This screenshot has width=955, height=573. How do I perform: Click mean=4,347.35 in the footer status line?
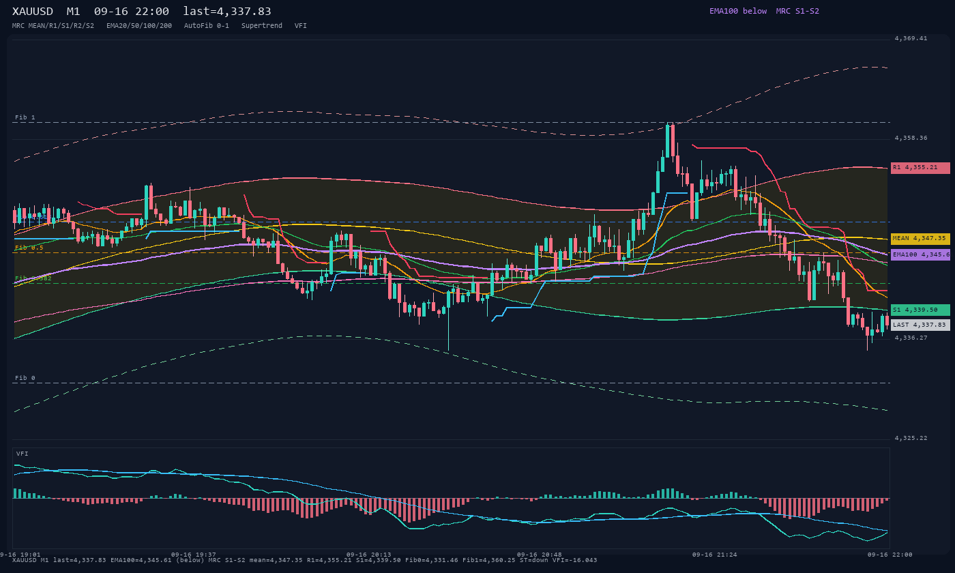(276, 560)
